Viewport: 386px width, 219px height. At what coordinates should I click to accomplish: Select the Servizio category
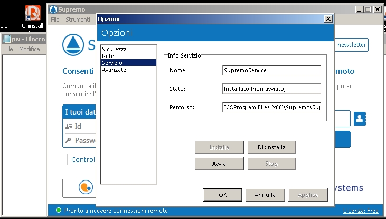(x=128, y=63)
